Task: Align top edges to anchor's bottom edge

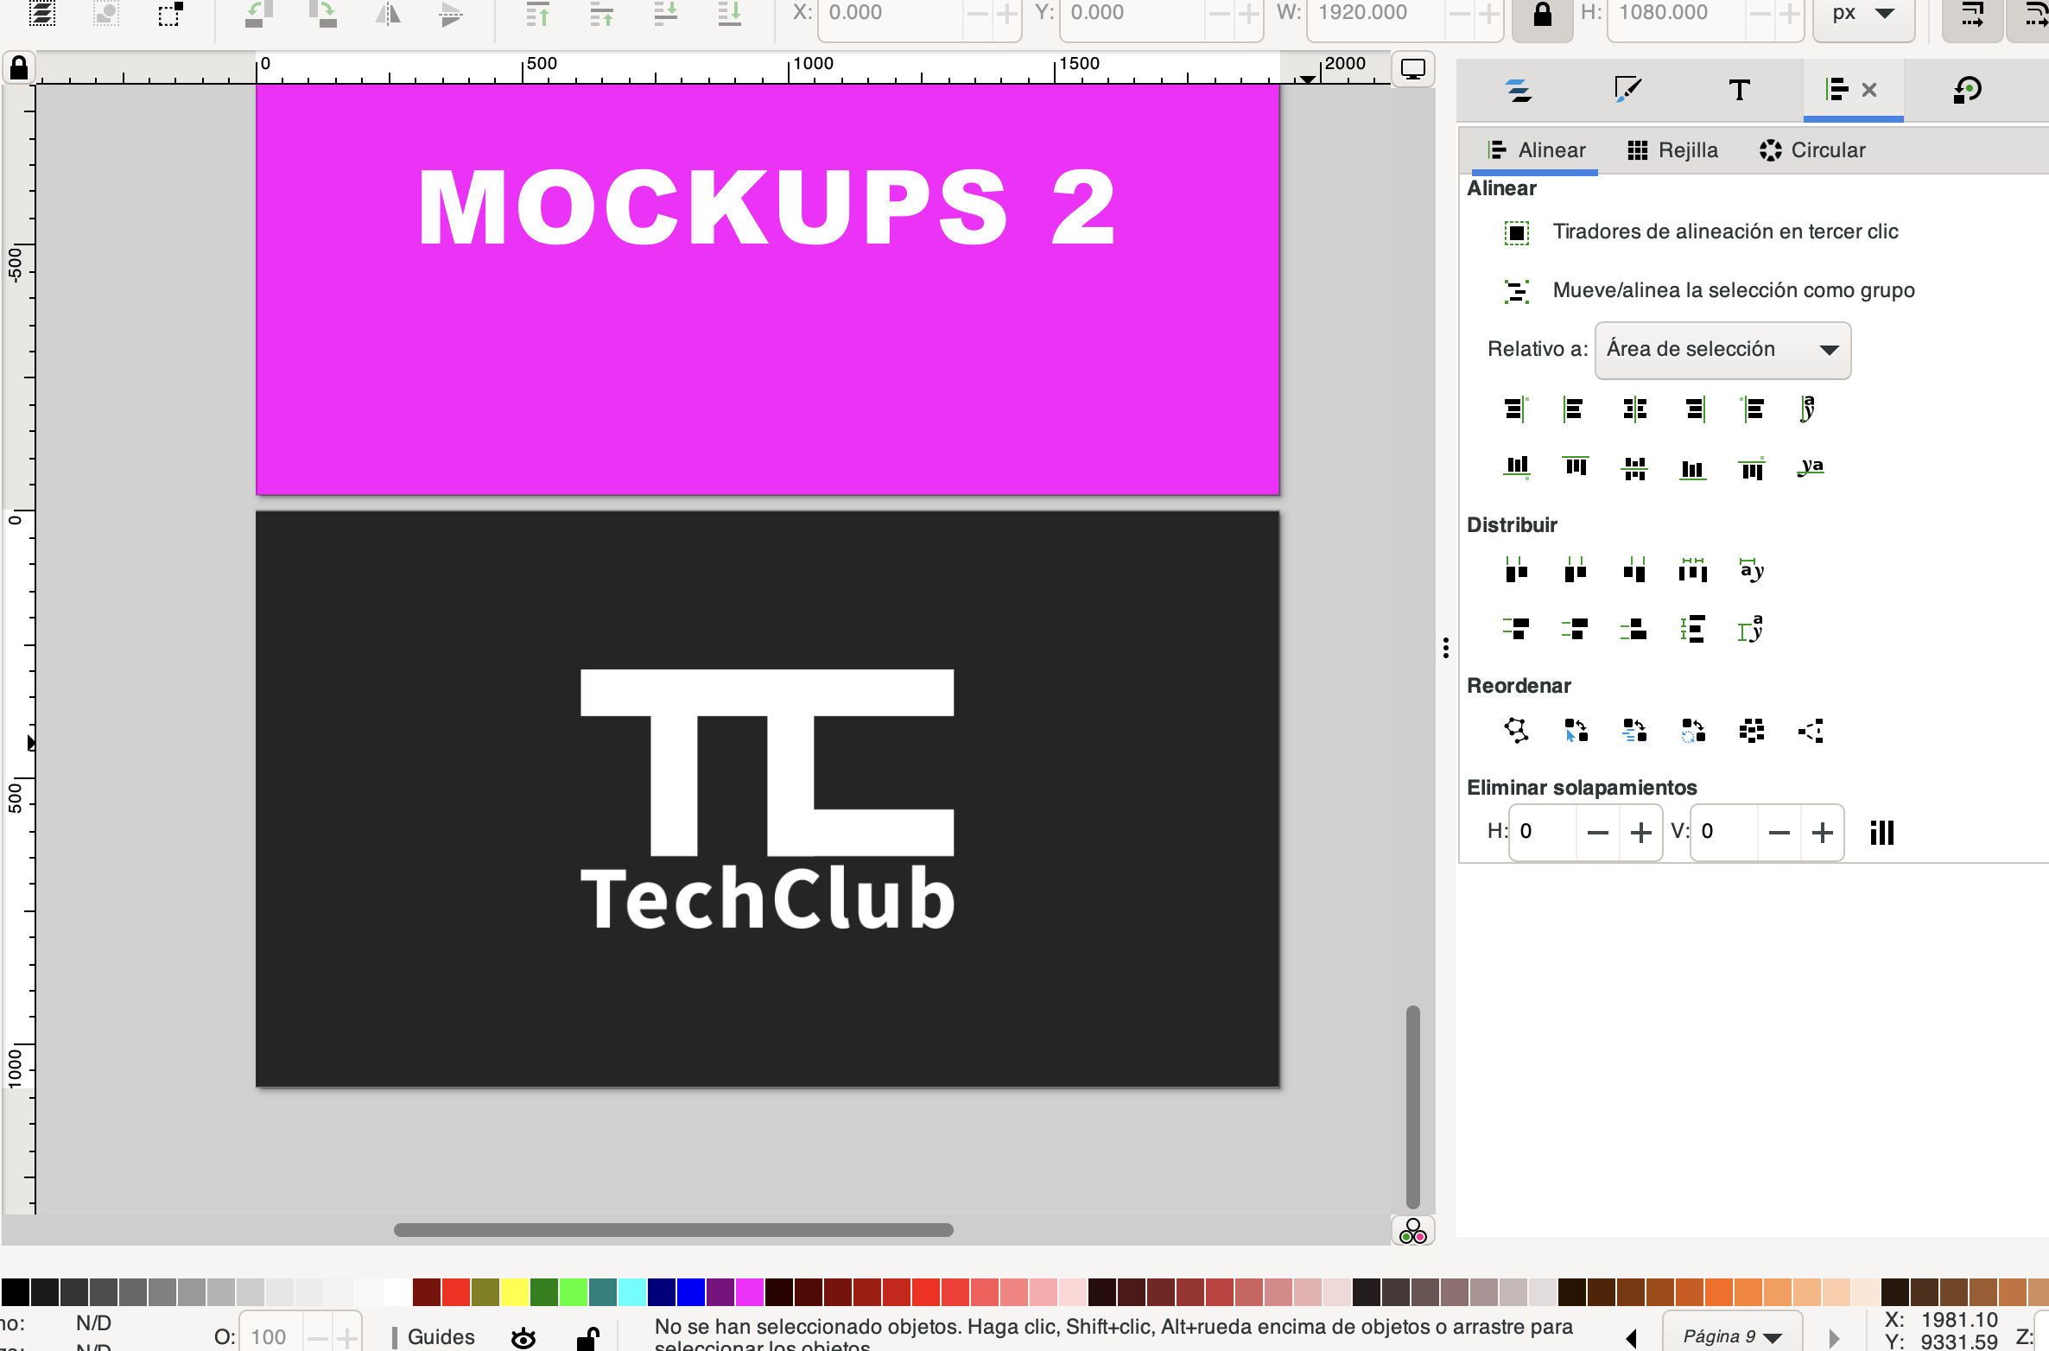Action: point(1753,467)
